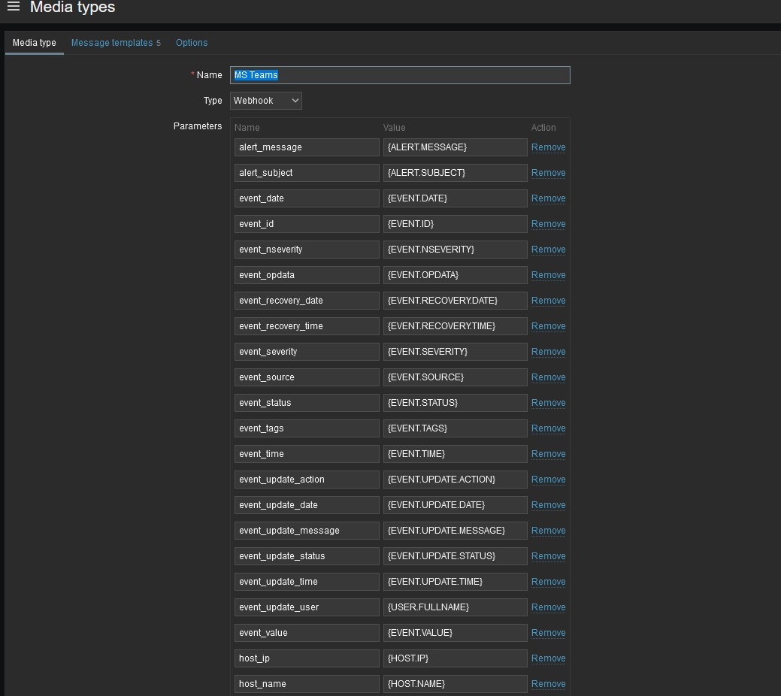Click the event_recovery_time name field
This screenshot has height=696, width=781.
click(307, 326)
